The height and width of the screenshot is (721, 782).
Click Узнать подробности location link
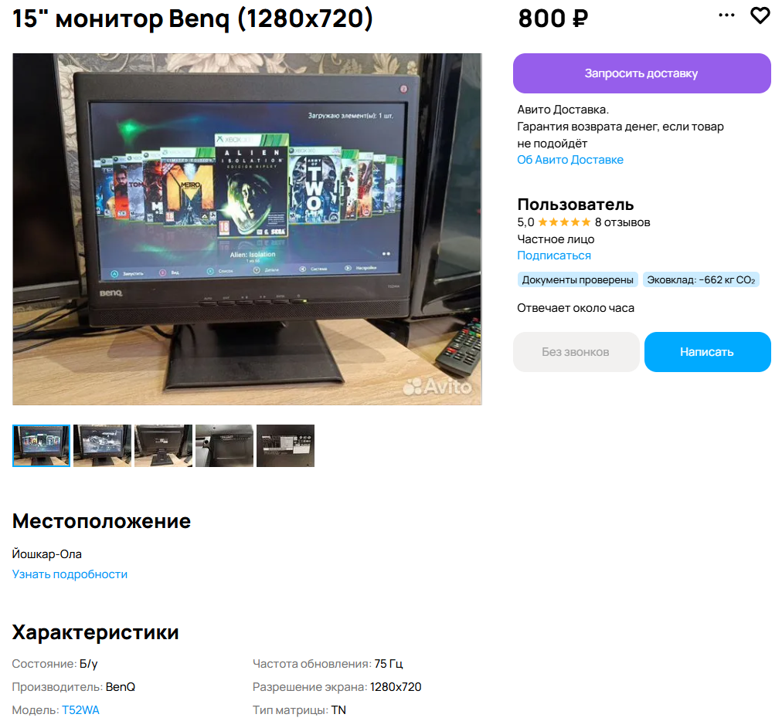pyautogui.click(x=70, y=574)
